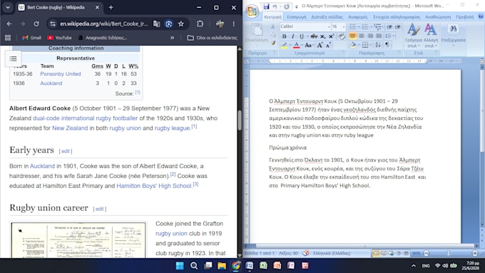
Task: Open the bullet list dropdown in Word
Action: tap(359, 27)
